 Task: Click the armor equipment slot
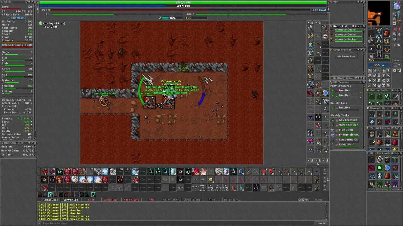point(379,38)
